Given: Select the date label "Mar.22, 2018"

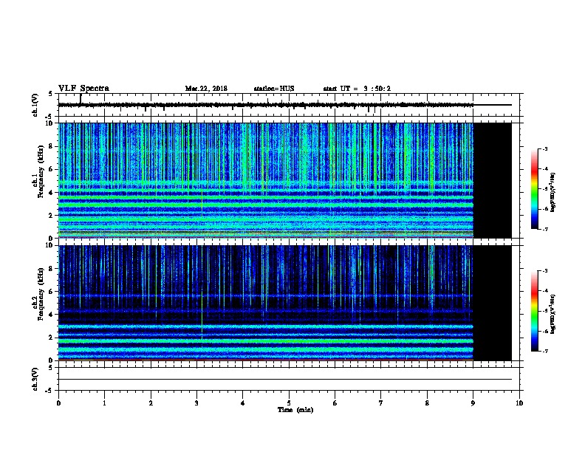Looking at the screenshot, I should click(206, 89).
